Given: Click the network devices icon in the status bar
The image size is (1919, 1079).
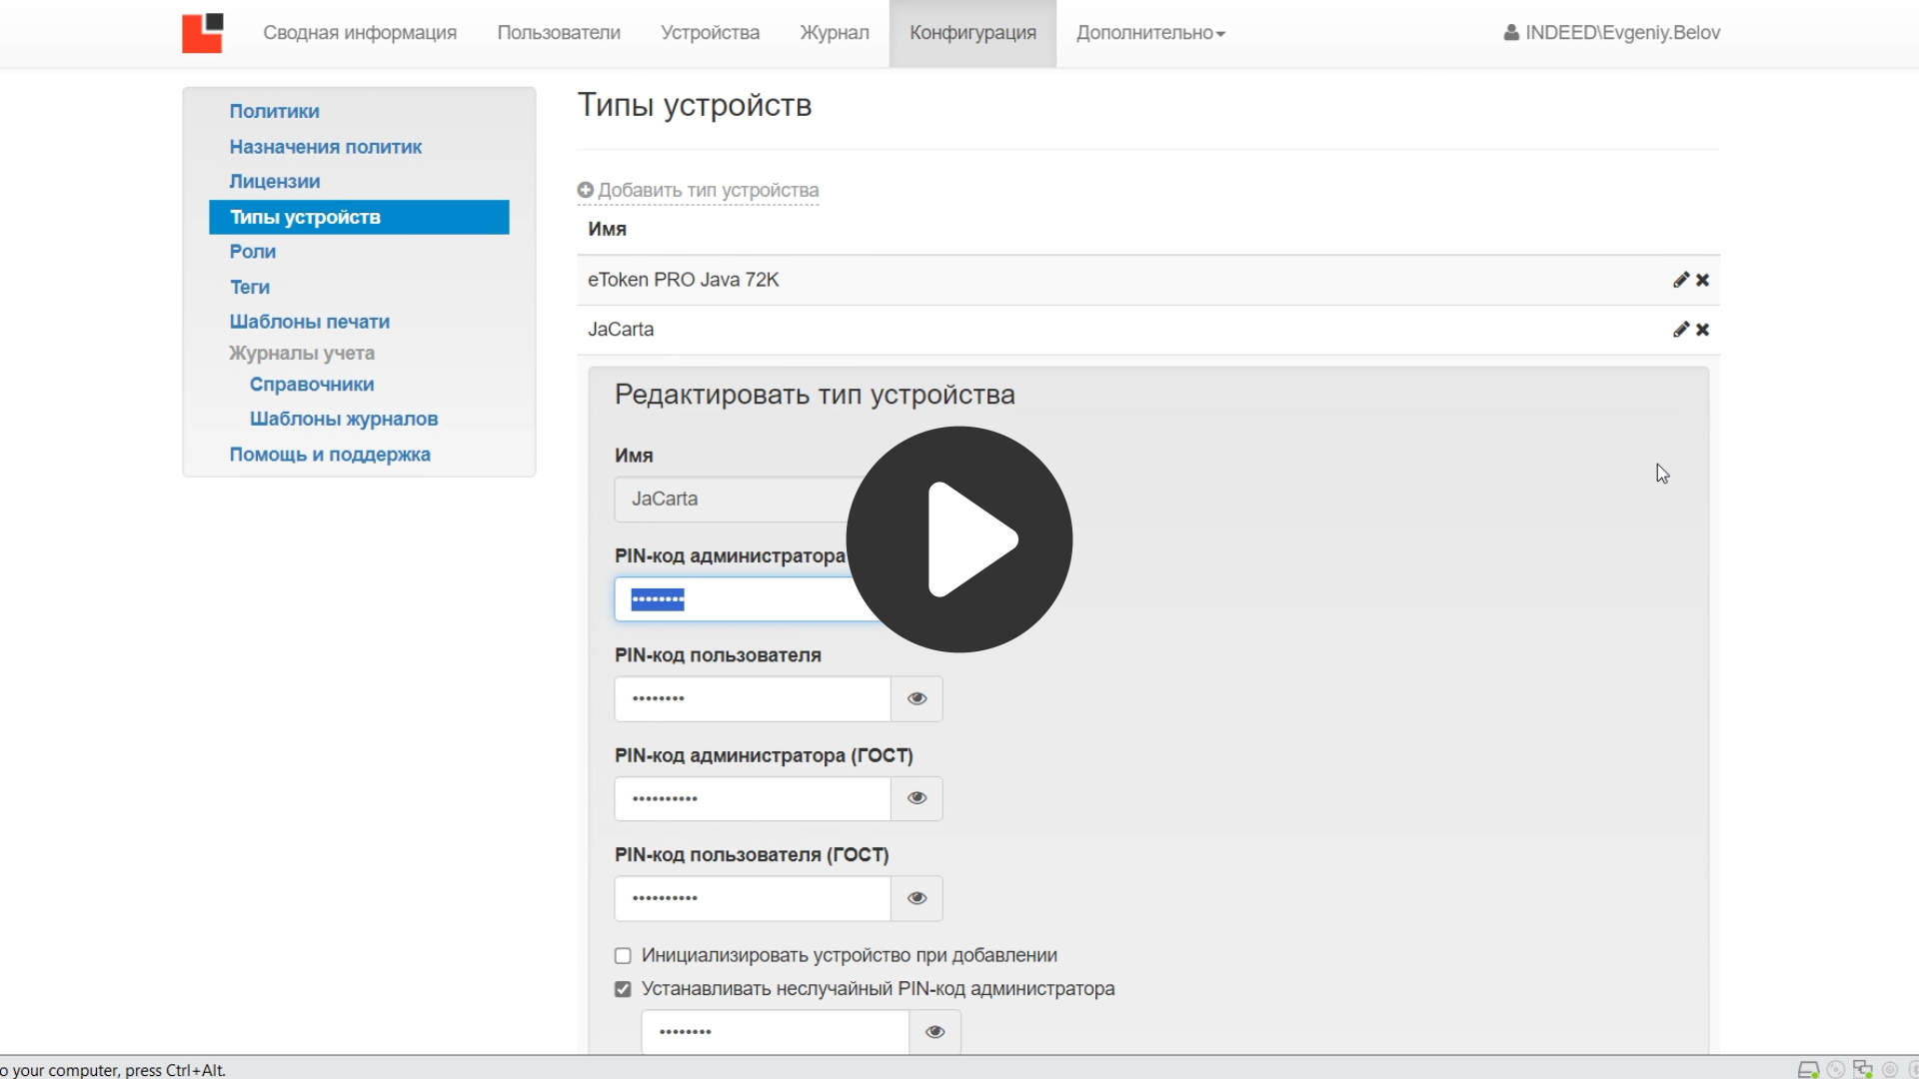Looking at the screenshot, I should tap(1862, 1070).
